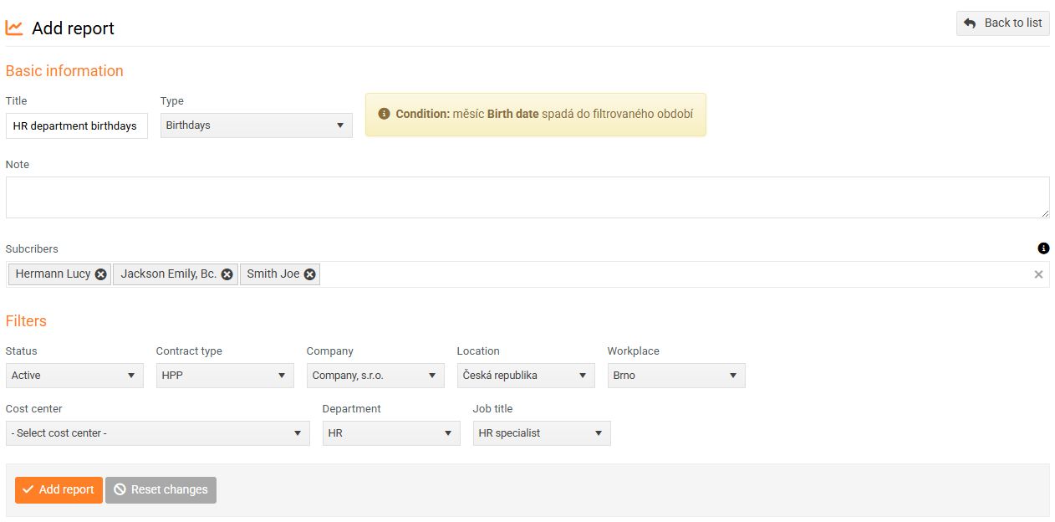The width and height of the screenshot is (1055, 522).
Task: Clear all subscribers with the X
Action: (x=1038, y=274)
